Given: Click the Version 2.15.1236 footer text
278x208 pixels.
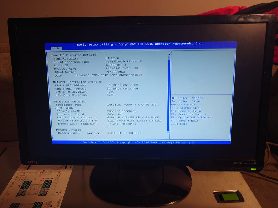Looking at the screenshot, I should click(140, 142).
